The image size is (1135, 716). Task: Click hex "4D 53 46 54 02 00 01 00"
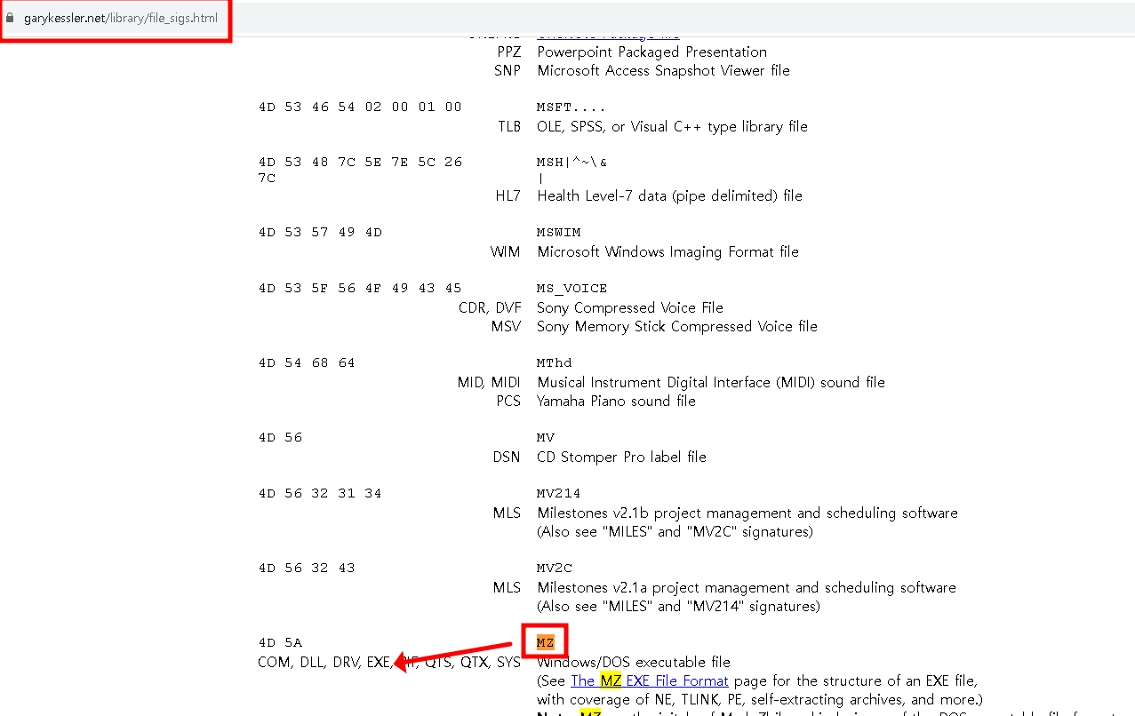click(360, 107)
